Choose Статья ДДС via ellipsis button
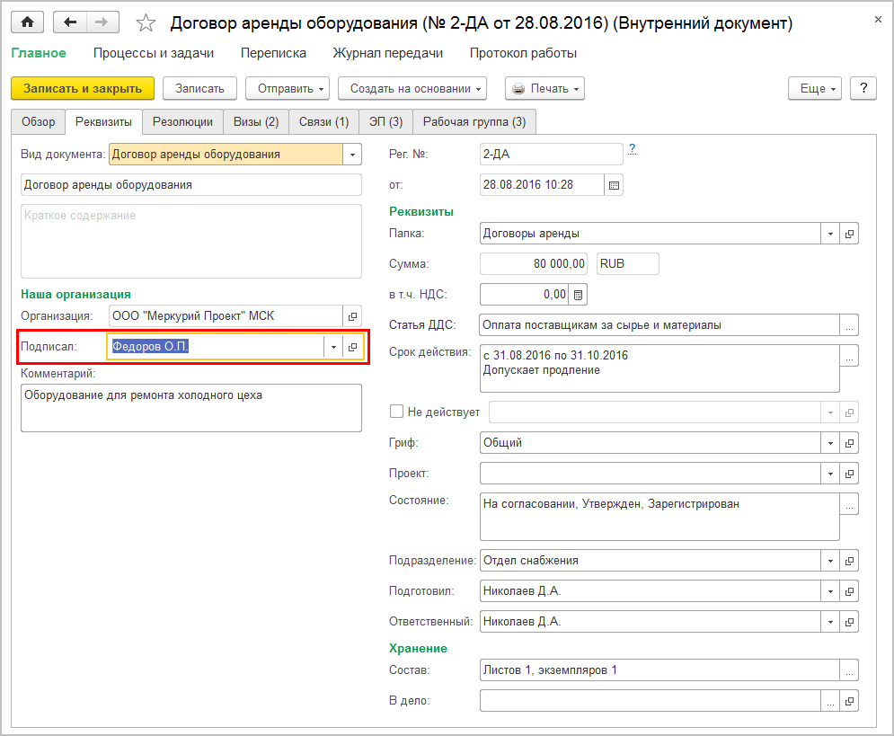 tap(849, 325)
